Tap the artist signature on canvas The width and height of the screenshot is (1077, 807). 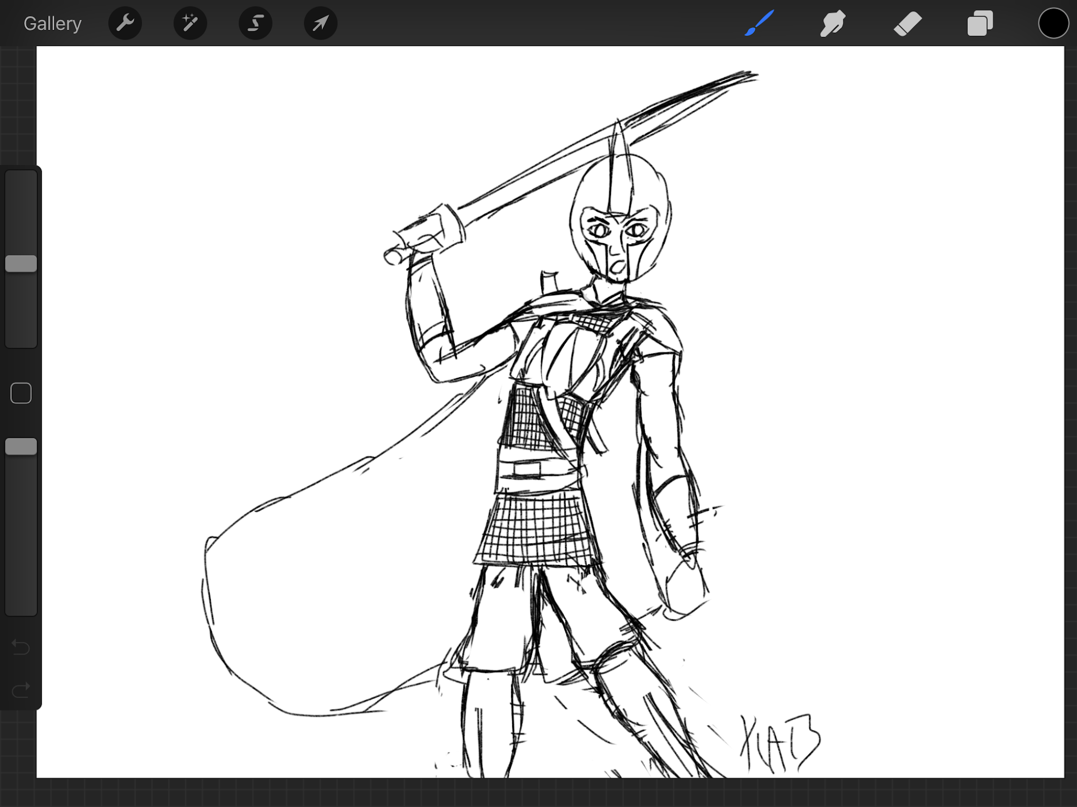coord(780,744)
